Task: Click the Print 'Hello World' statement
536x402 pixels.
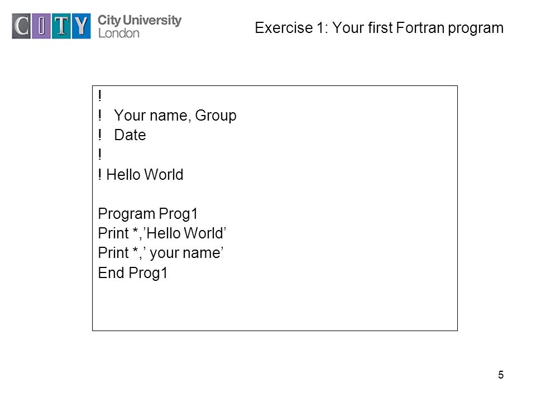Action: [162, 233]
